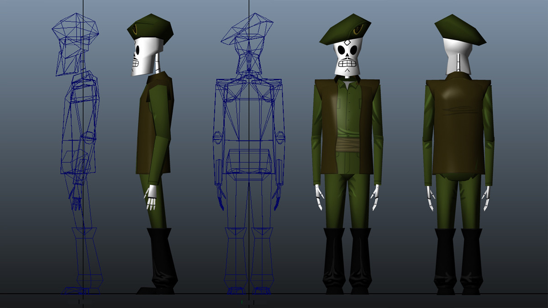548x308 pixels.
Task: Select the shaded side-view character model
Action: tap(153, 154)
